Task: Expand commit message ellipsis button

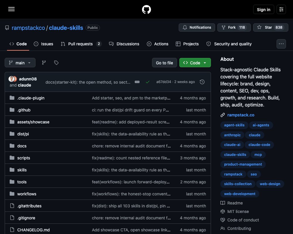Action: tap(137, 82)
